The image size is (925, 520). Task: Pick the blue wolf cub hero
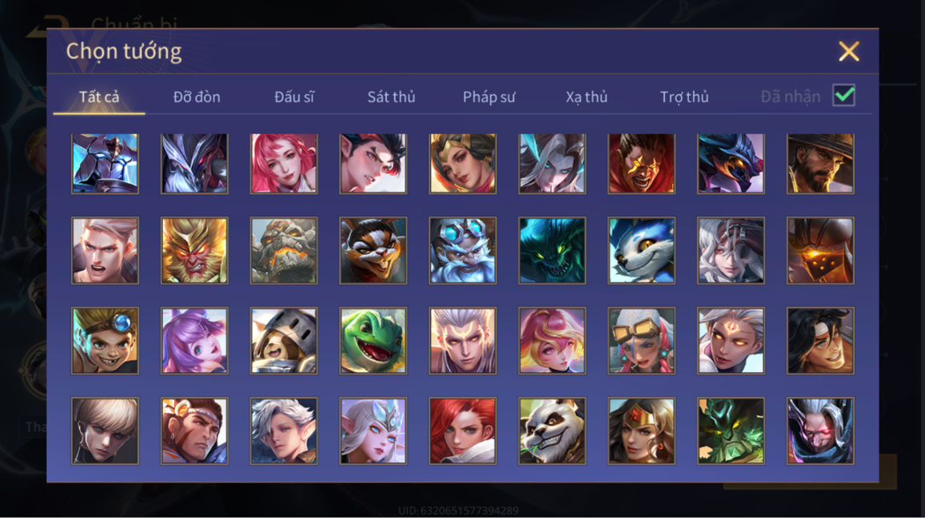(642, 251)
